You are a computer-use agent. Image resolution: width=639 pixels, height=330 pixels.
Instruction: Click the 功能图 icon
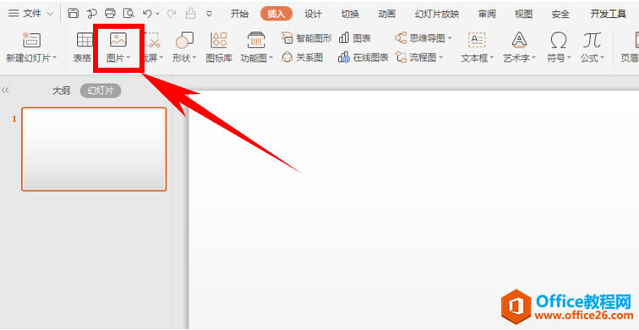(x=256, y=40)
